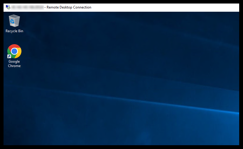Click the red segment of the Chrome logo
Image resolution: width=243 pixels, height=149 pixels.
(14, 47)
